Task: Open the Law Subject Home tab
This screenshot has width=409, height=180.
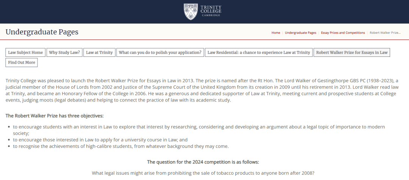Action: click(x=25, y=52)
